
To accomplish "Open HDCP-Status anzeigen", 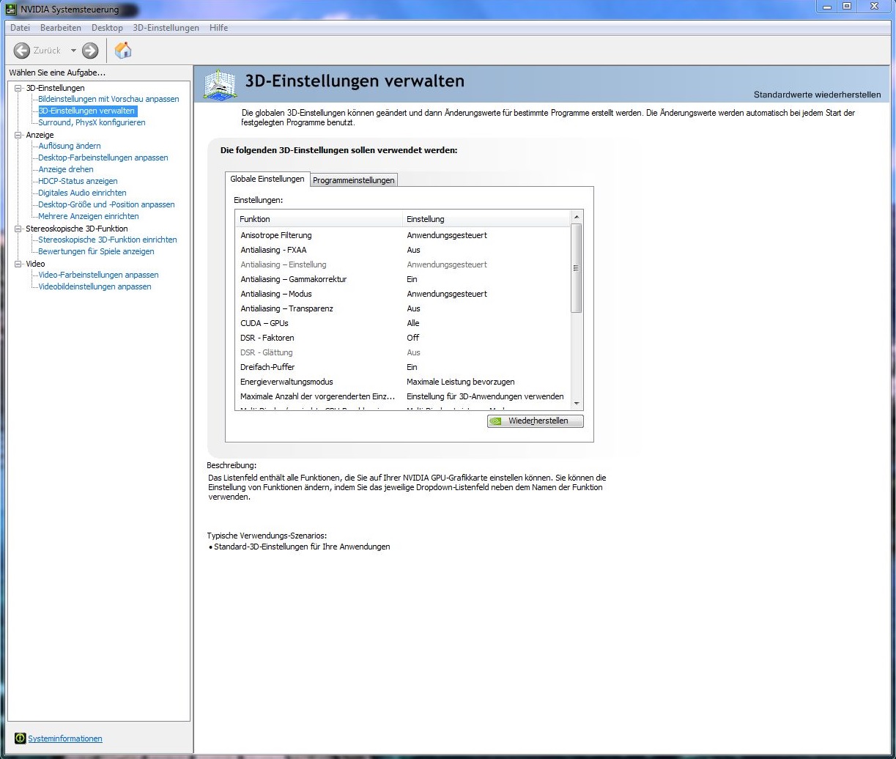I will pyautogui.click(x=78, y=181).
